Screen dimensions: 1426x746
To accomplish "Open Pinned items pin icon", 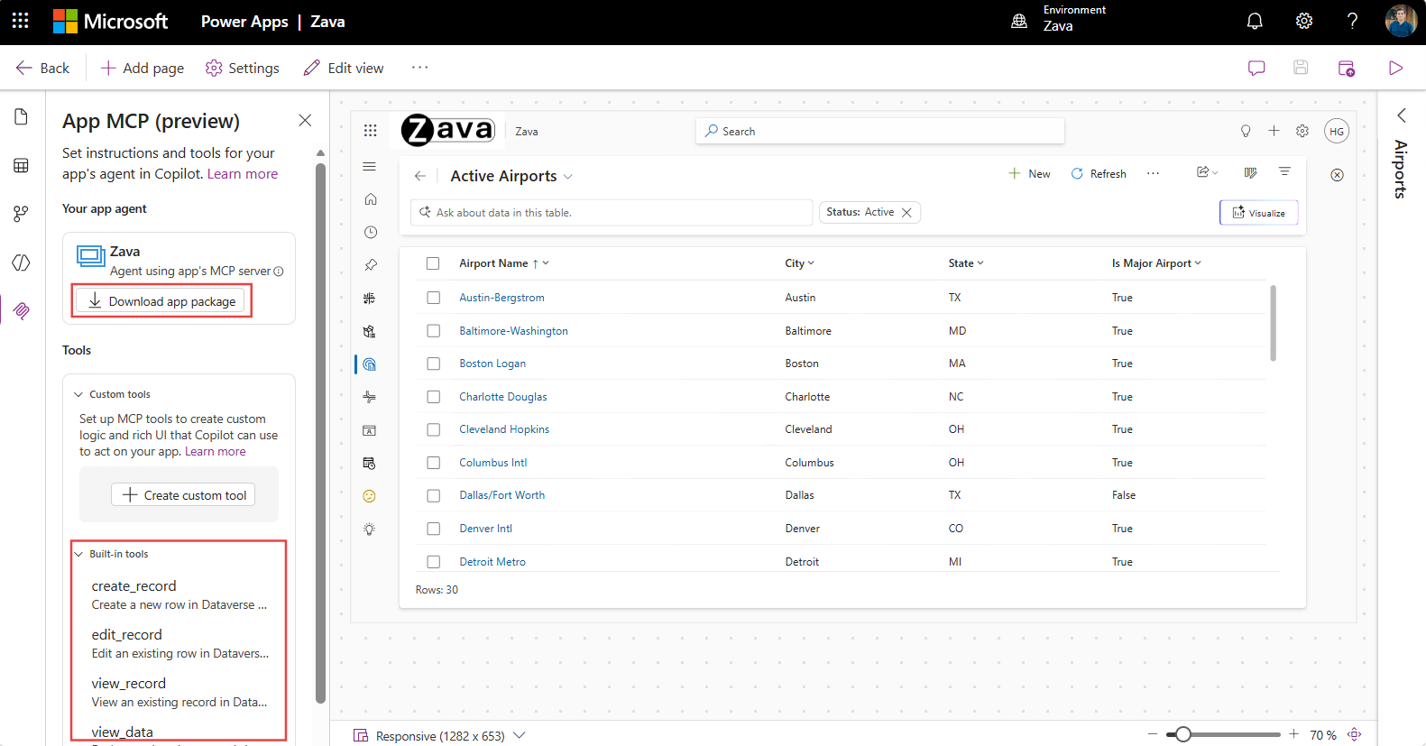I will click(370, 265).
